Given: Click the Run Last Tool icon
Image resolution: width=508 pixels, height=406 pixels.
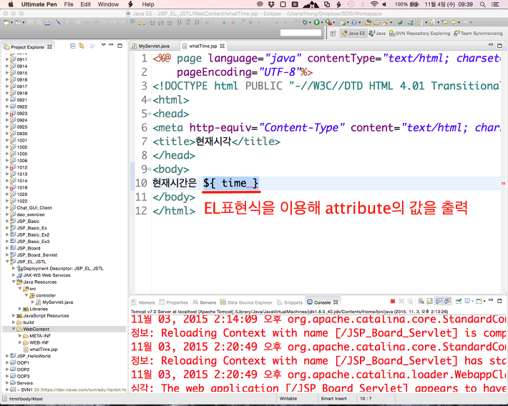Looking at the screenshot, I should 328,22.
